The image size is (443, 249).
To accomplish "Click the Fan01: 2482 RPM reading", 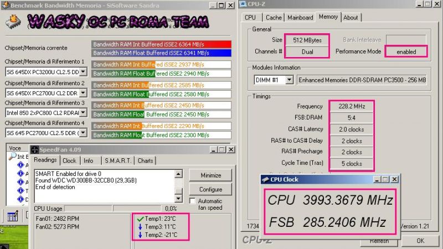I will 58,219.
